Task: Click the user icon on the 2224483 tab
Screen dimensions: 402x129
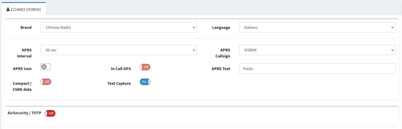Action: pyautogui.click(x=8, y=9)
